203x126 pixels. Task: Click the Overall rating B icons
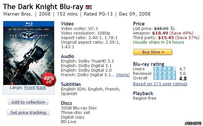pos(165,78)
